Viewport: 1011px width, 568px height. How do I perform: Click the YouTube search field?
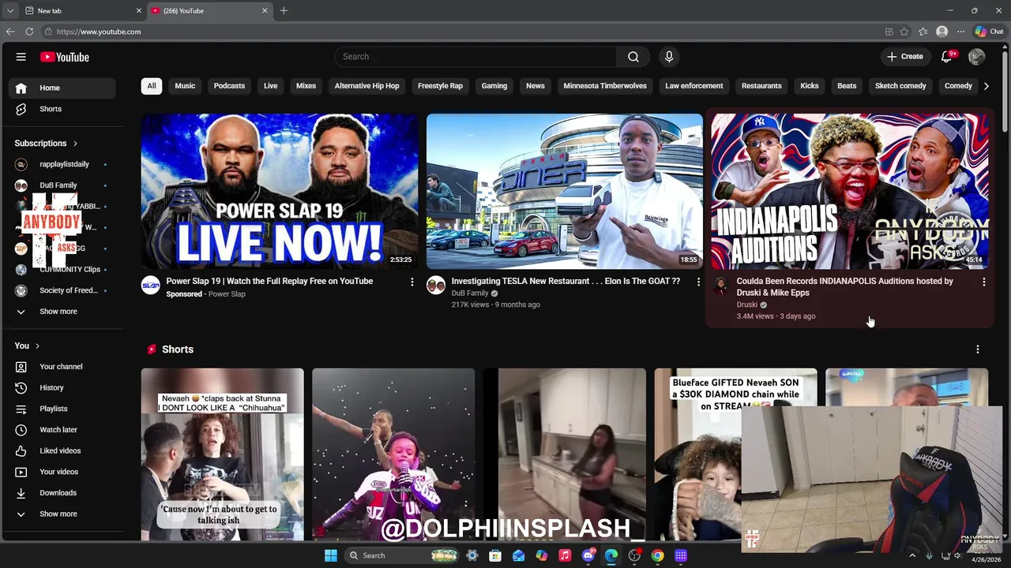pos(475,57)
